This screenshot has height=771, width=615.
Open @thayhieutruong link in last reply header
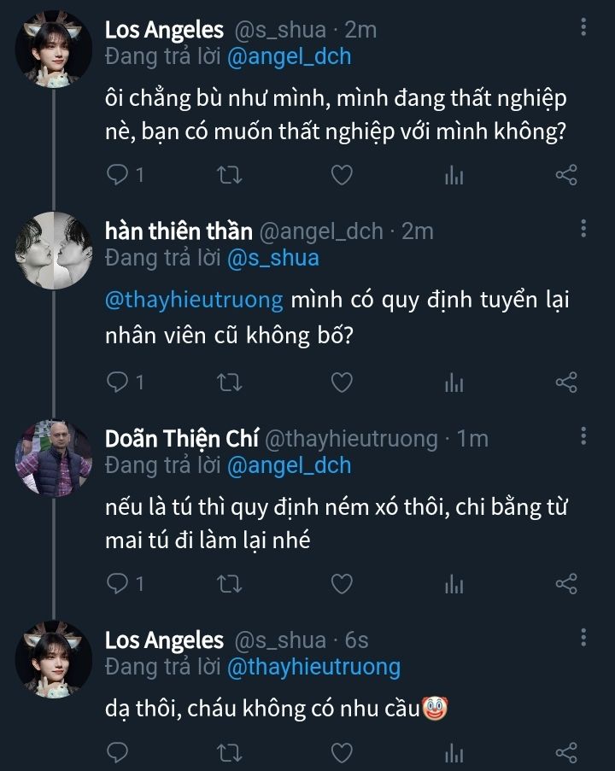(313, 667)
